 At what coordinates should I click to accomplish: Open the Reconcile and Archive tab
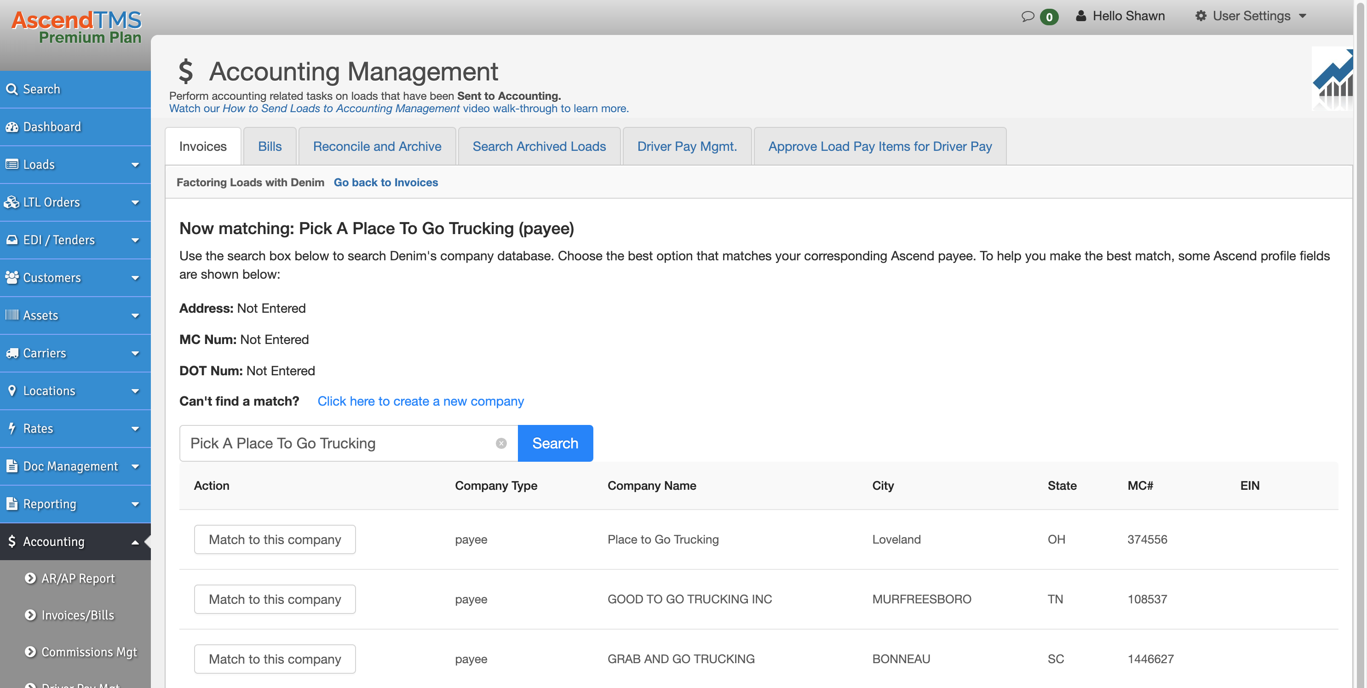(377, 146)
